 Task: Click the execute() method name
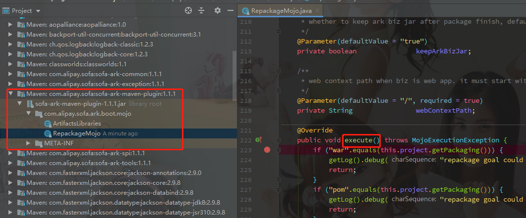(362, 140)
